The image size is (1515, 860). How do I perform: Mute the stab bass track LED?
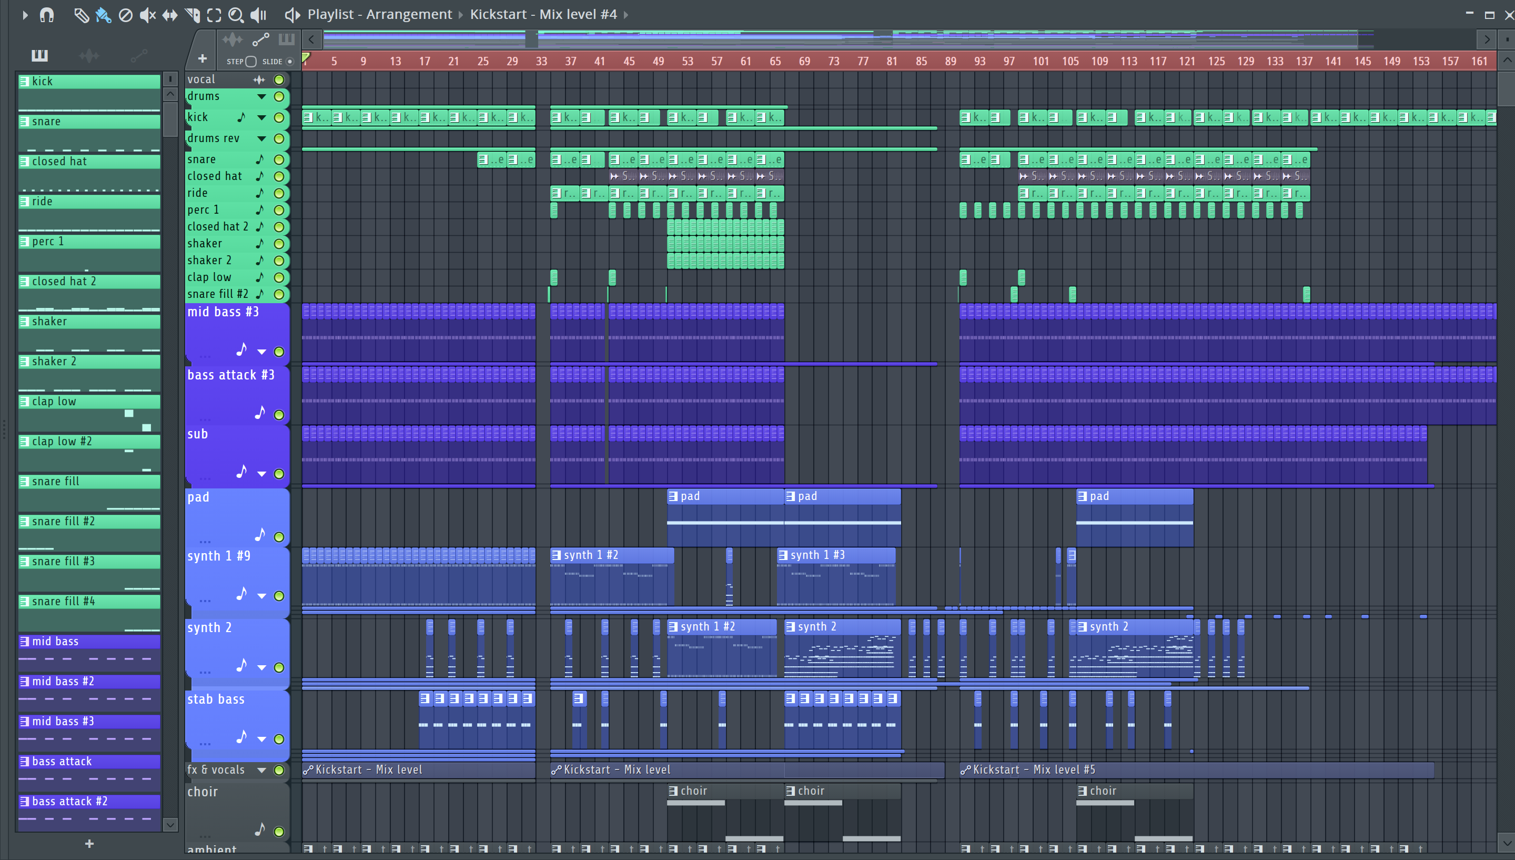tap(279, 739)
